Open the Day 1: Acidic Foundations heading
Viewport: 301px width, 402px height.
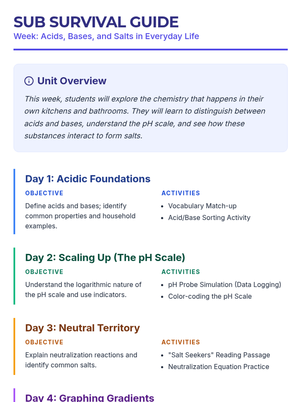(x=88, y=179)
